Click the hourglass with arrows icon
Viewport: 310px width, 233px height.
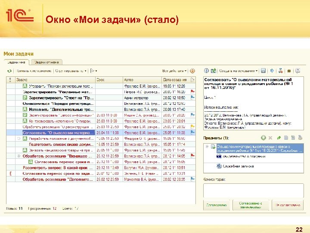click(x=281, y=71)
